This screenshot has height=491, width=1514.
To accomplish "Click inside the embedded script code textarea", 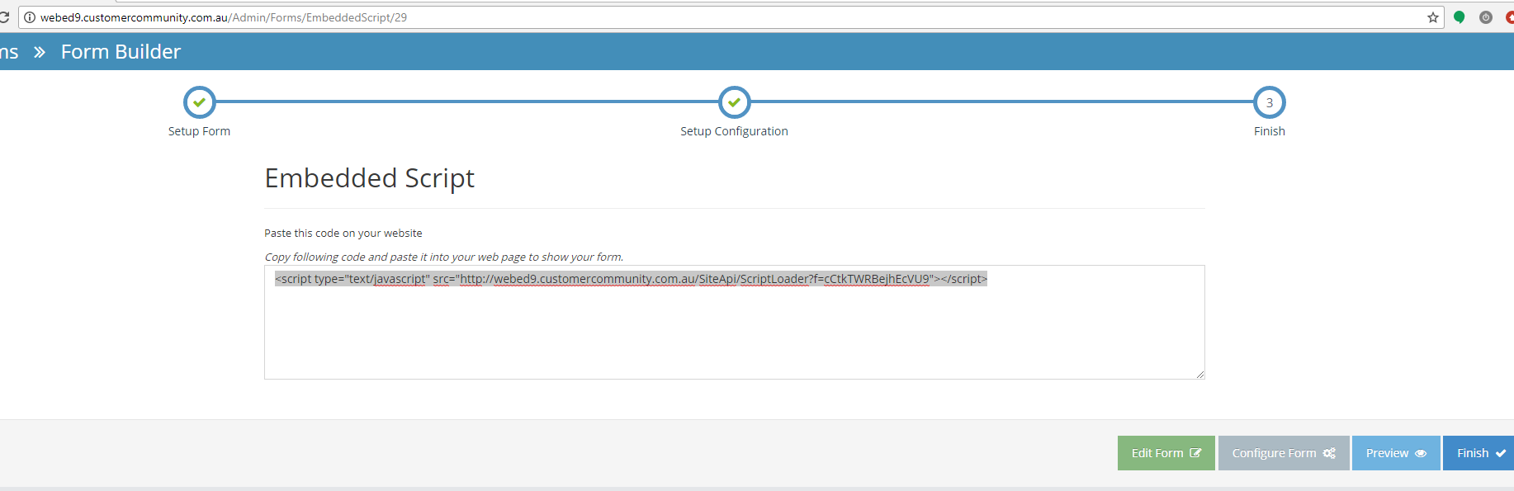I will tap(734, 322).
